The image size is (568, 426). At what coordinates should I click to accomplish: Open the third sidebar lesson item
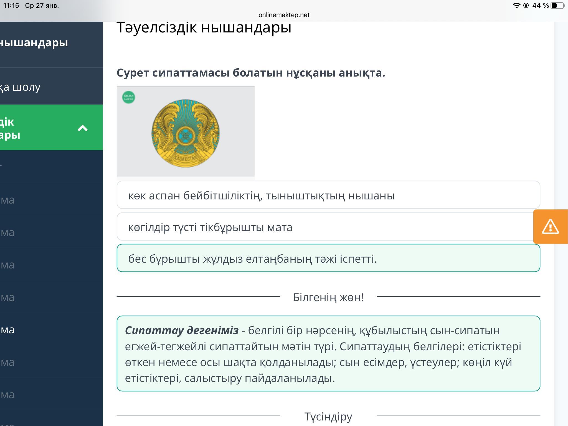(8, 265)
